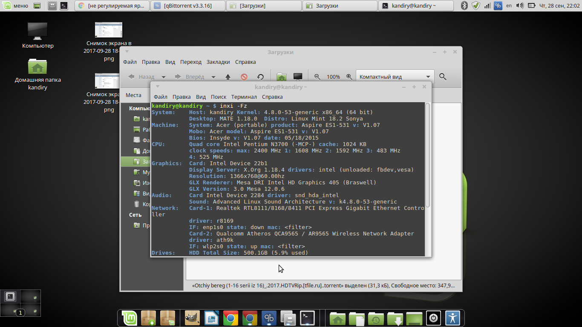Toggle keyboard layout indicator 'en'
This screenshot has height=327, width=582.
coord(509,6)
